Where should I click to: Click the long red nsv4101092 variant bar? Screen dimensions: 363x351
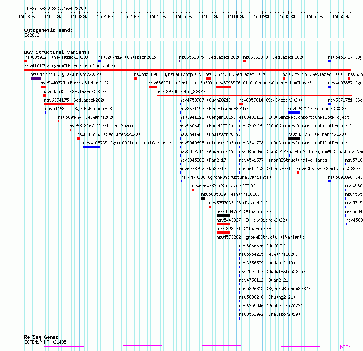pyautogui.click(x=188, y=70)
